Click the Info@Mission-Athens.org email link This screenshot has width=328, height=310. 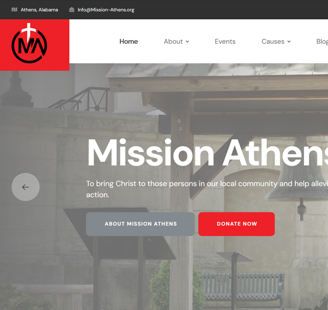[x=106, y=10]
